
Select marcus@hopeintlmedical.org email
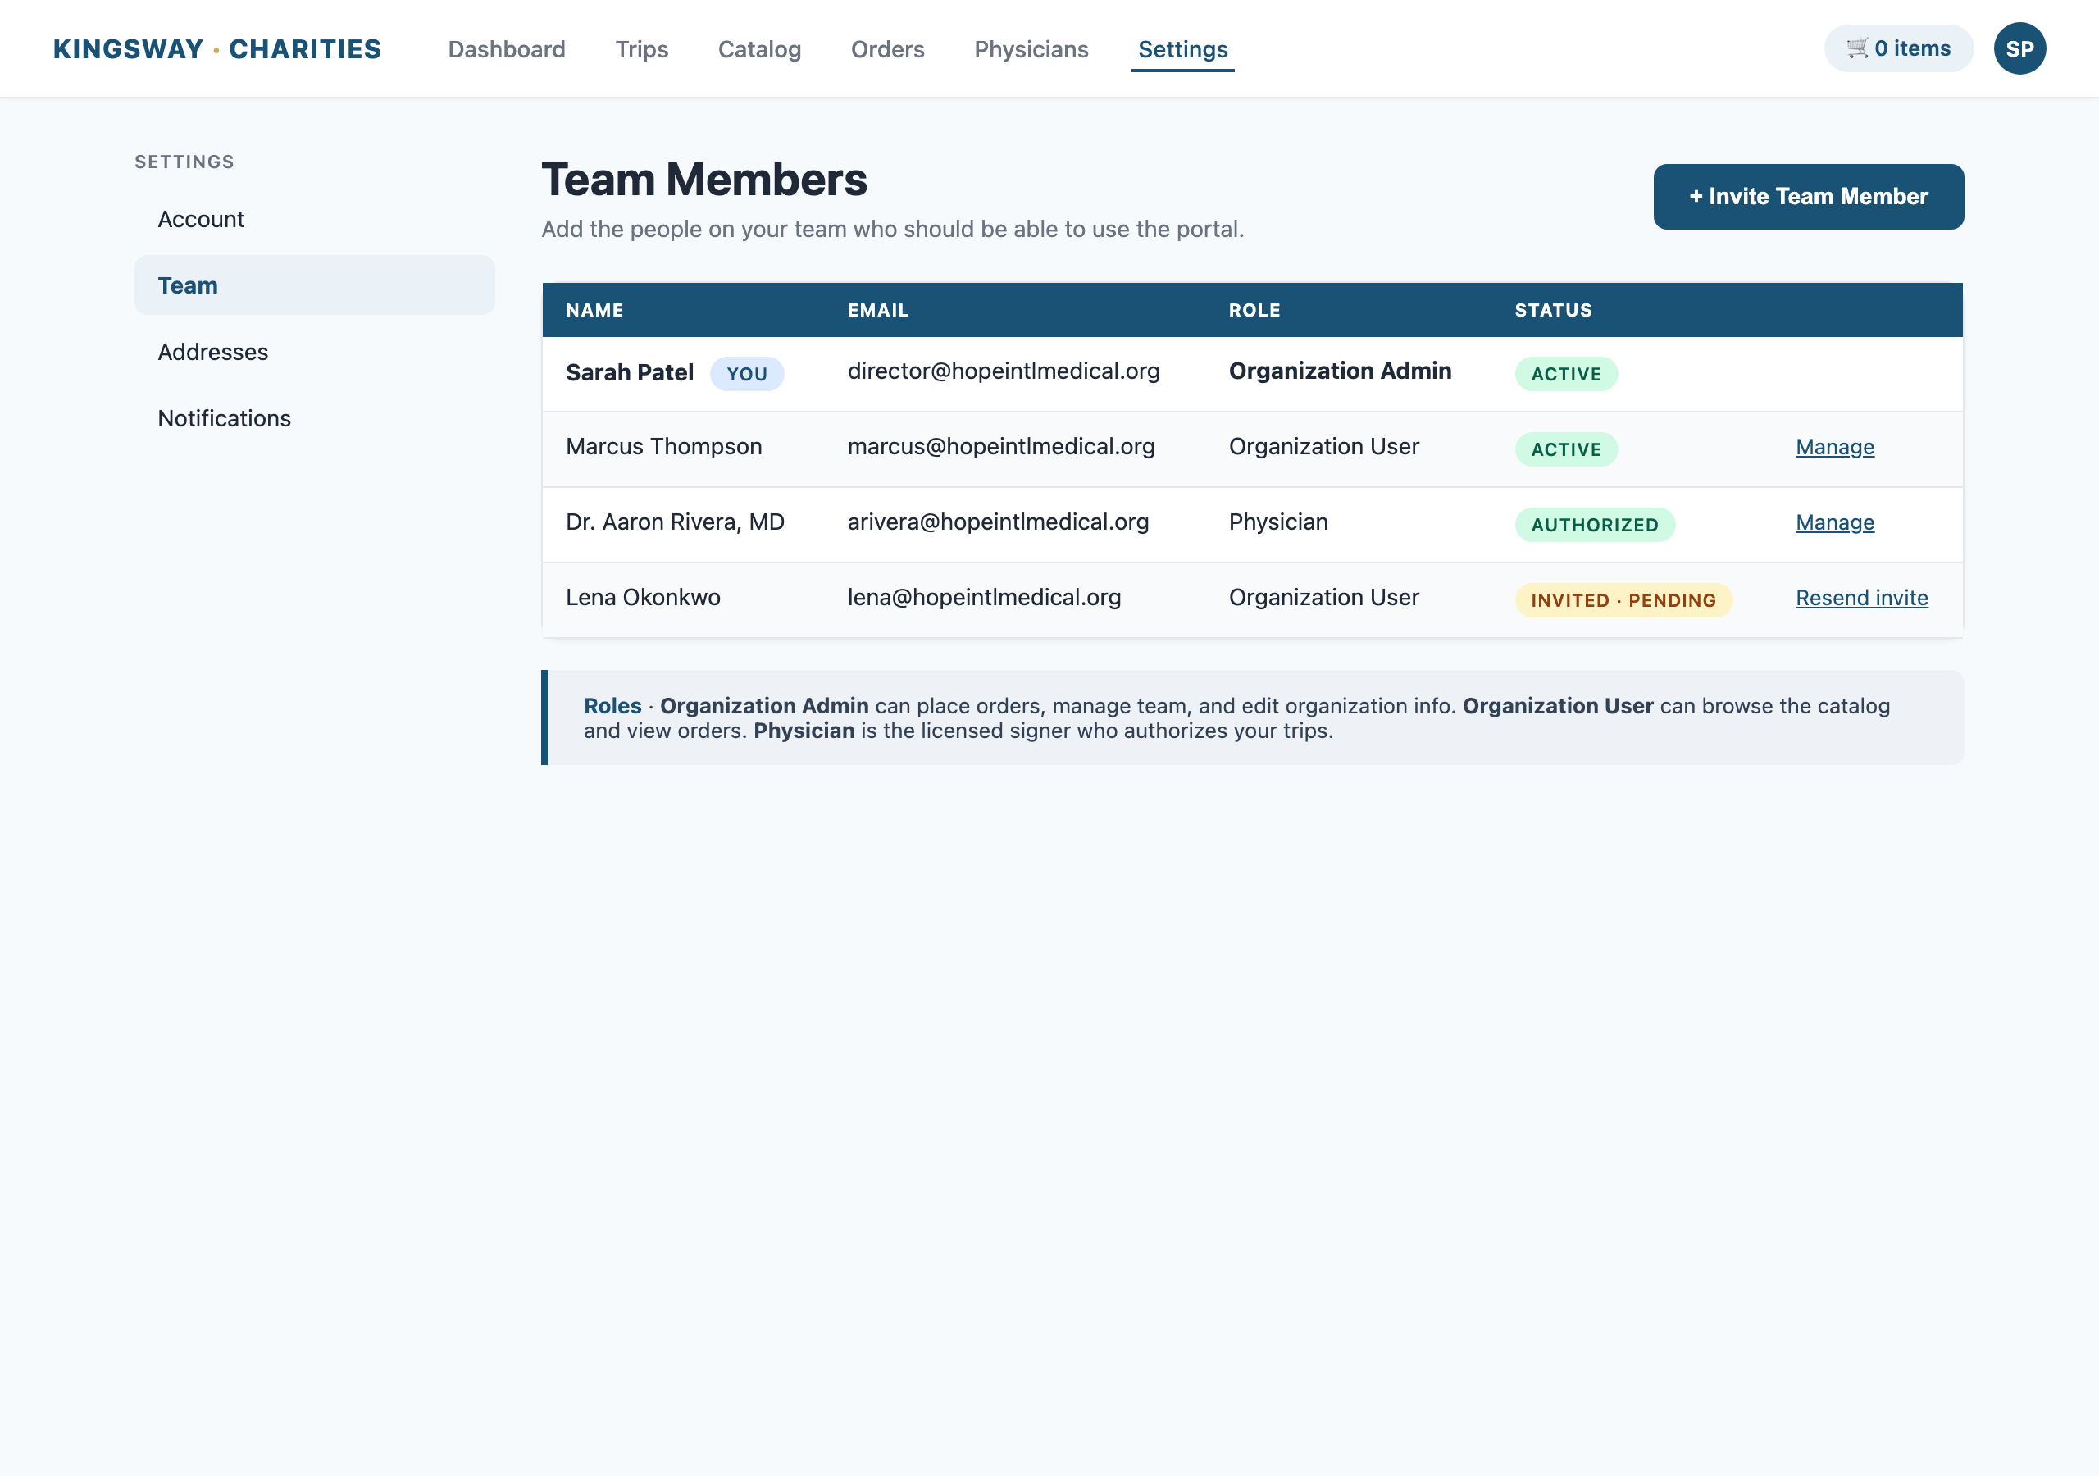pos(1001,446)
